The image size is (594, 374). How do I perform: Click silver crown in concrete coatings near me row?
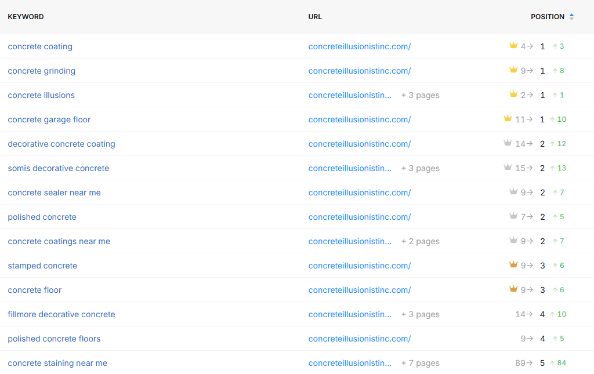[513, 240]
